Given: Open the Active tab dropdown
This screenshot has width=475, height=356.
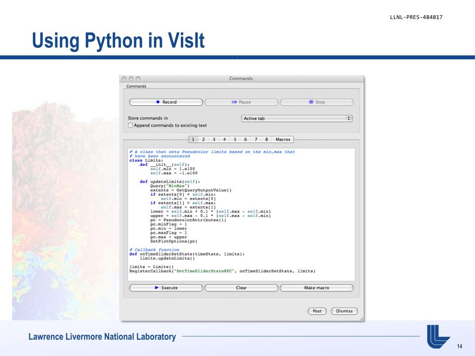Looking at the screenshot, I should point(297,118).
